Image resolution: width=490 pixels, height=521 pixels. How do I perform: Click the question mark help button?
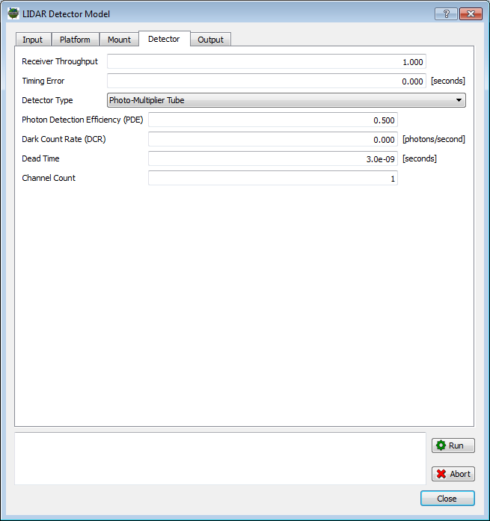tap(445, 13)
